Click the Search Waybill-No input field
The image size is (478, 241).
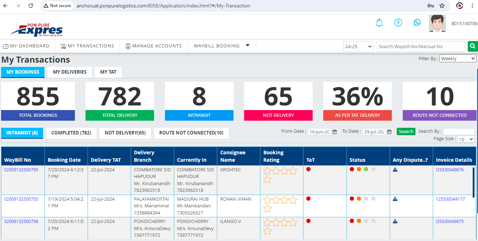coord(420,46)
